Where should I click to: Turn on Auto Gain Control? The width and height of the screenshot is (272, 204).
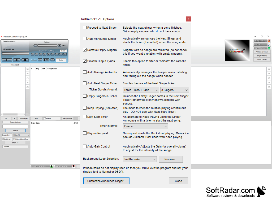(x=85, y=146)
